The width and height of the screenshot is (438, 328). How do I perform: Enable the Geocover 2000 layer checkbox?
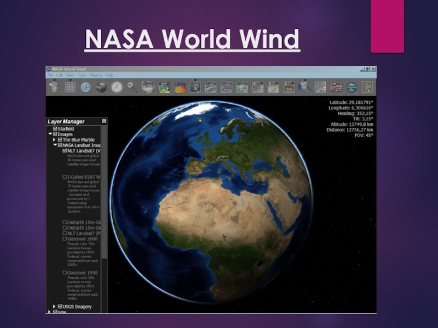tap(65, 238)
